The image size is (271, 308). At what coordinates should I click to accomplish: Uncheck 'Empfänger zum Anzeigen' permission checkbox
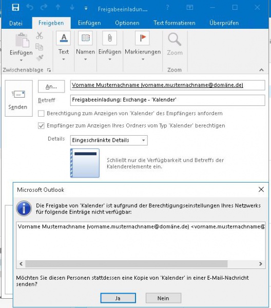pos(41,125)
